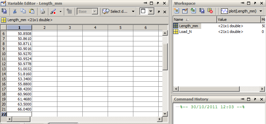This screenshot has height=124, width=266.
Task: Cut selection with the scissors icon
Action: [15, 11]
